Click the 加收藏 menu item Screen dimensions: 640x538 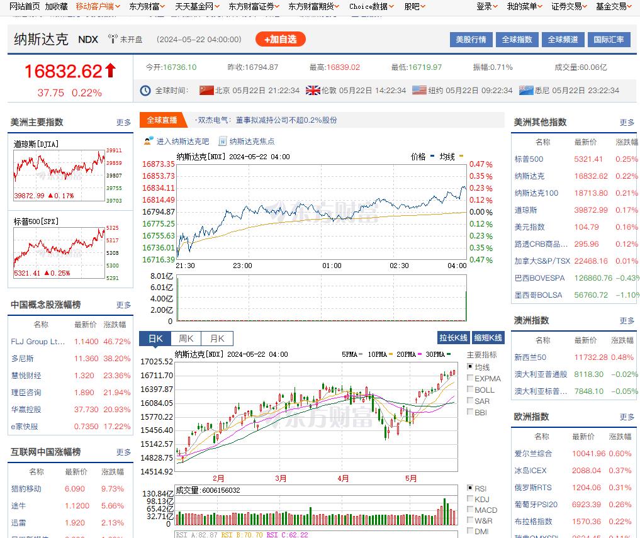[57, 6]
